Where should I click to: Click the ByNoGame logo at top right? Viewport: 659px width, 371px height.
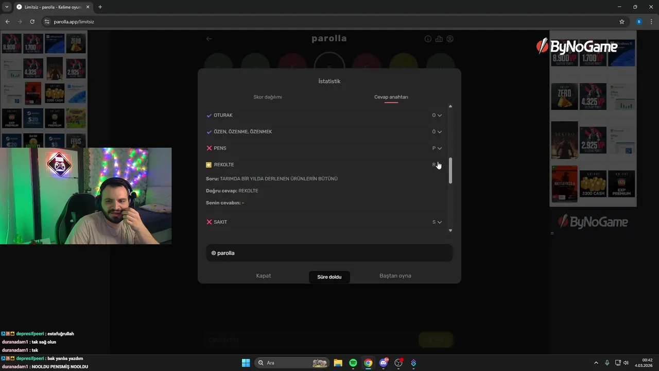coord(577,47)
